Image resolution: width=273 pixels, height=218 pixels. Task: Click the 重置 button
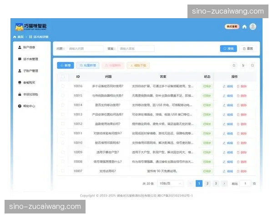coord(248,49)
